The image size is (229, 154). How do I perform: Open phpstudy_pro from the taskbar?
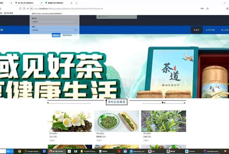138,151
